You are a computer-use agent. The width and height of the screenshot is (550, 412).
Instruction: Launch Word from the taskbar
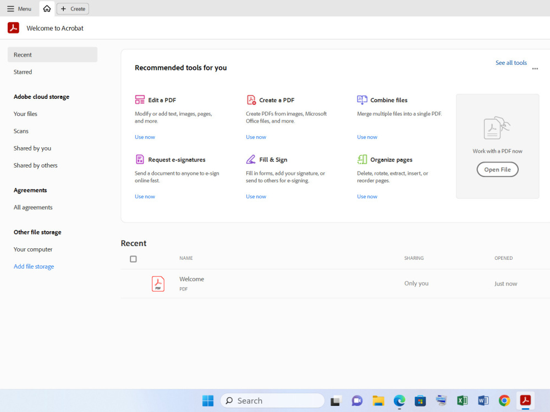(483, 400)
